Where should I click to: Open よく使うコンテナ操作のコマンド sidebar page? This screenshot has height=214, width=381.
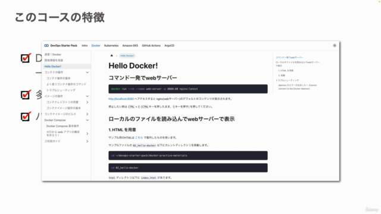(66, 84)
